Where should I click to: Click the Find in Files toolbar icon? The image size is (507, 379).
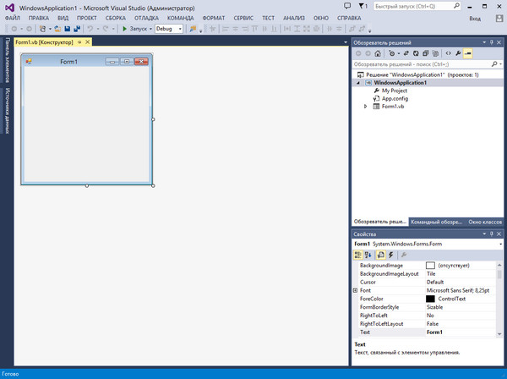click(x=193, y=29)
